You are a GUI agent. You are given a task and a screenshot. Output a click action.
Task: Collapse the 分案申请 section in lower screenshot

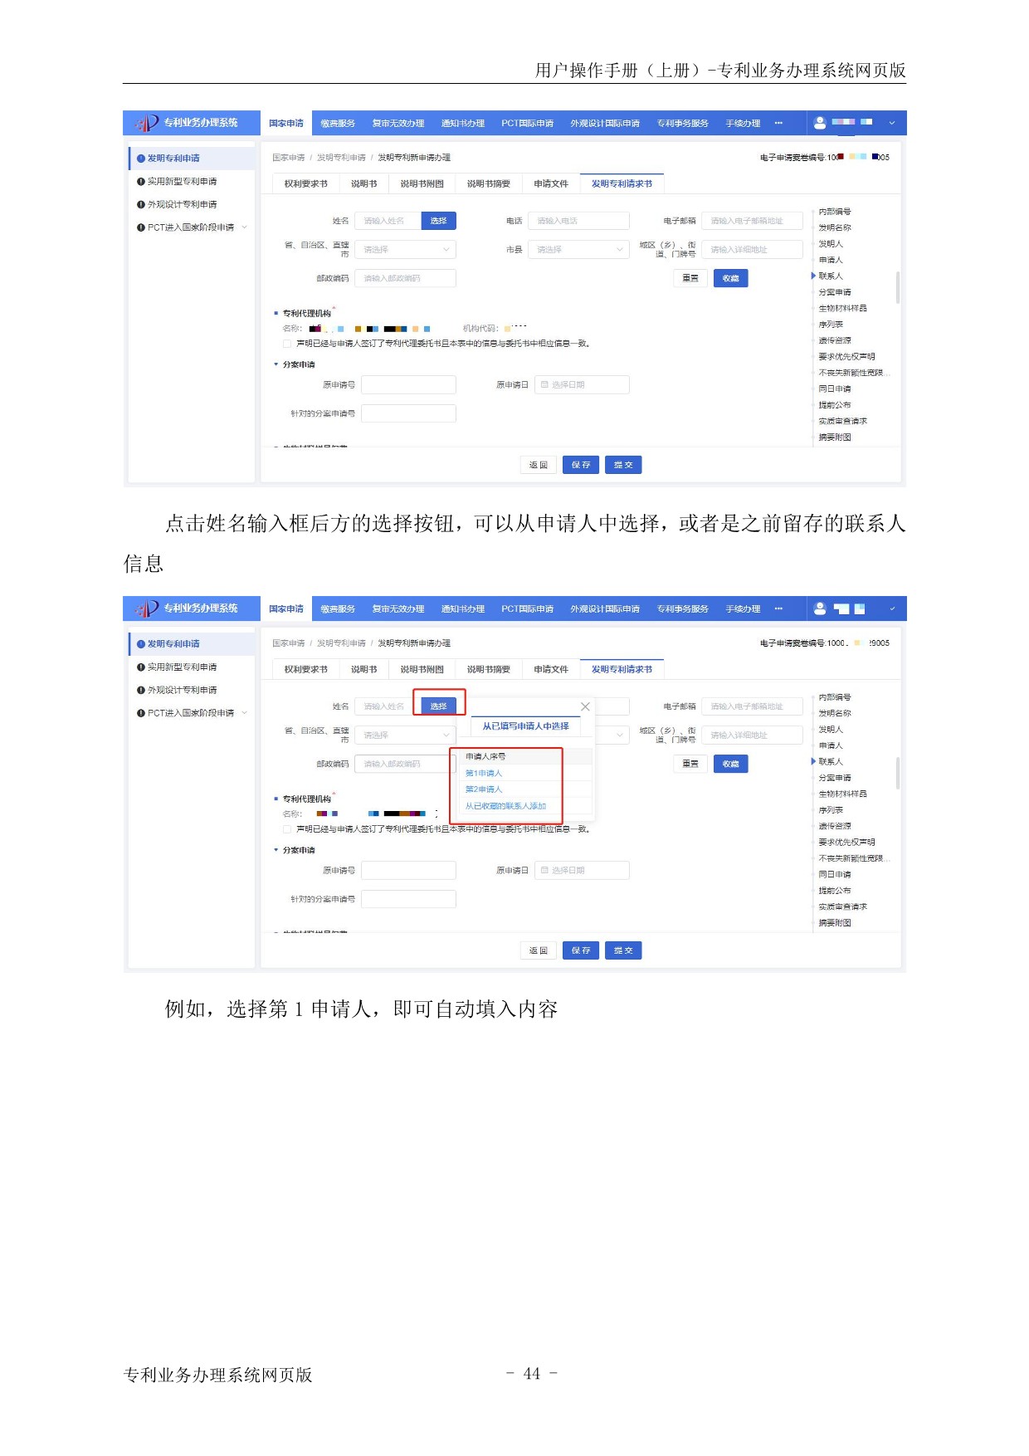pyautogui.click(x=276, y=850)
